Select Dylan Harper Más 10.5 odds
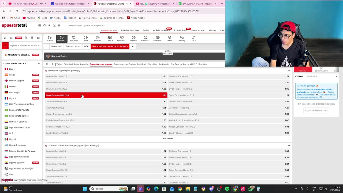The width and height of the screenshot is (343, 193). [x=106, y=89]
